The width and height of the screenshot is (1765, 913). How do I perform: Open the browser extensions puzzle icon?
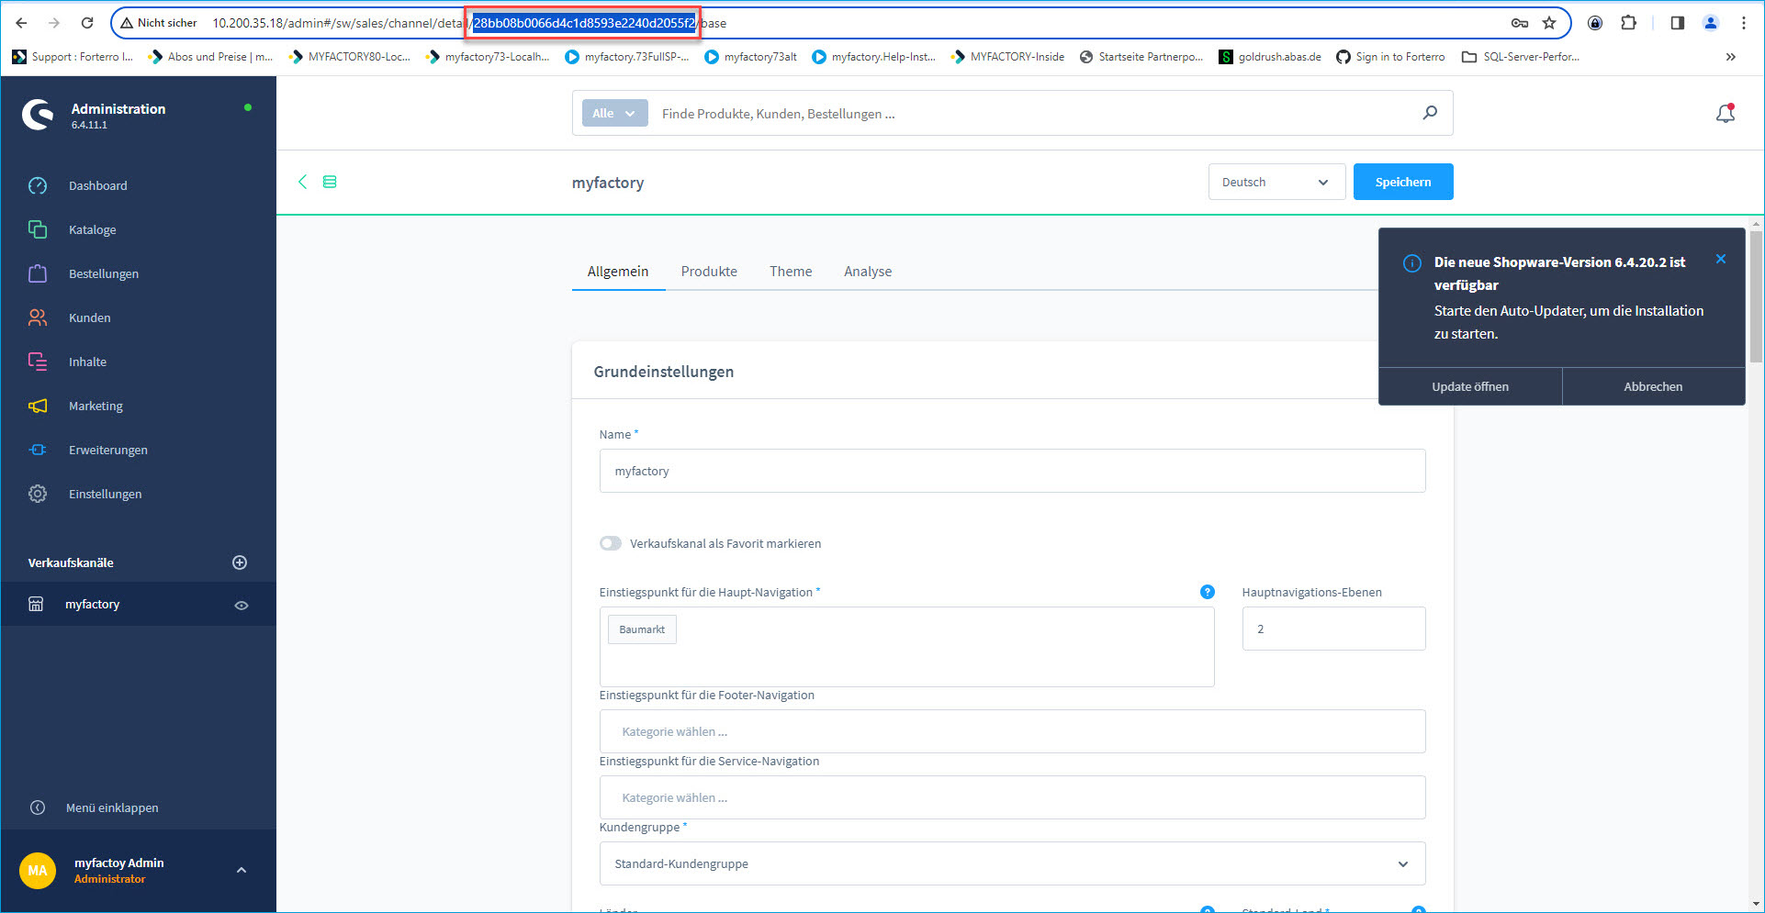coord(1628,23)
